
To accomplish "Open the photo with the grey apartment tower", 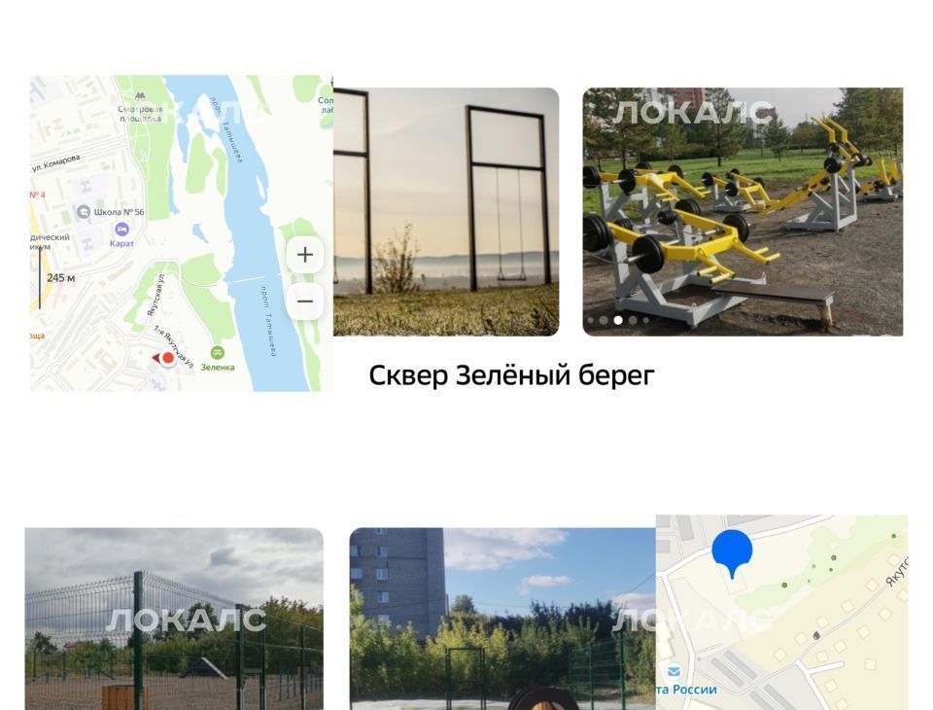I will tap(502, 619).
